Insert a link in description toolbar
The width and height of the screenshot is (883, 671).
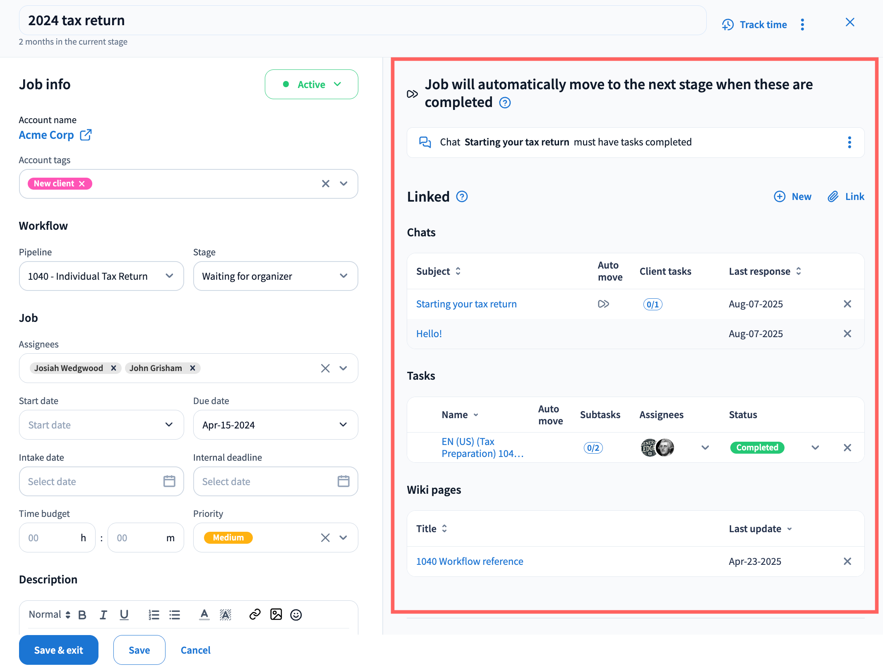point(255,614)
